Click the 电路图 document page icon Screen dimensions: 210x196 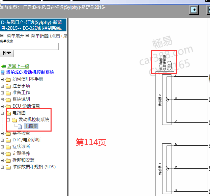tap(20, 127)
